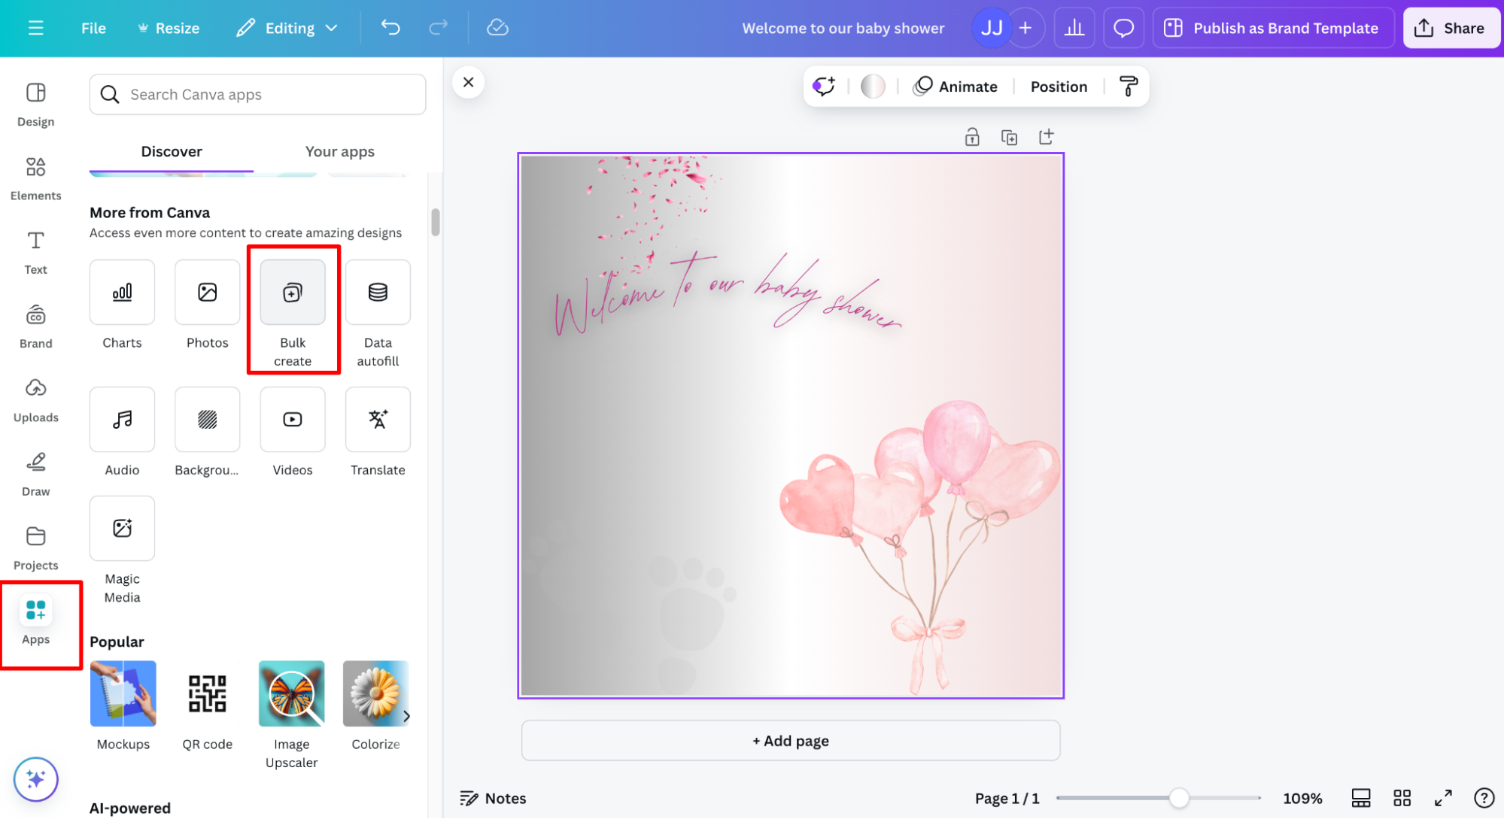Open the JJ profile avatar
The height and width of the screenshot is (819, 1504).
(991, 28)
